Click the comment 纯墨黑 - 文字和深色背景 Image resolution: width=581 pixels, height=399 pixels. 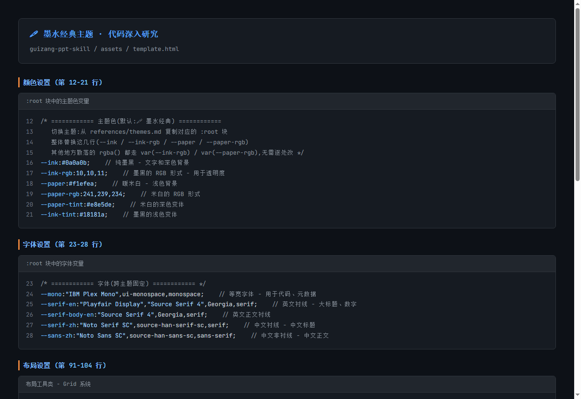click(x=147, y=163)
